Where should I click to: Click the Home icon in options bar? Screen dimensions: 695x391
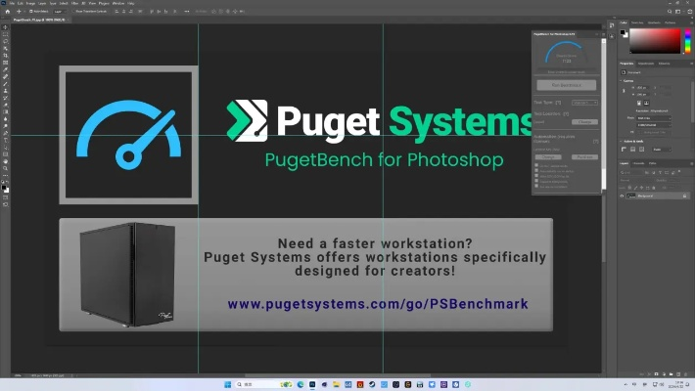click(x=6, y=11)
